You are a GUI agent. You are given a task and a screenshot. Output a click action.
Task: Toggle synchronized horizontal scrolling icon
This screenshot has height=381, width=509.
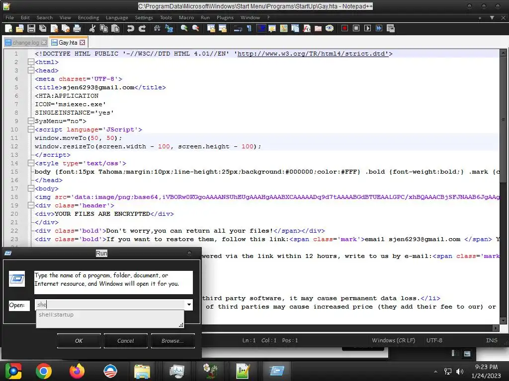222,28
